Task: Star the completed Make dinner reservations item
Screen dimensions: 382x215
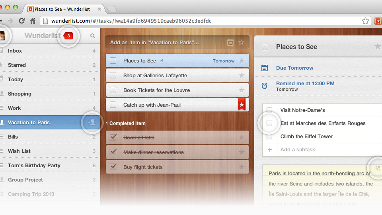Action: [x=242, y=152]
